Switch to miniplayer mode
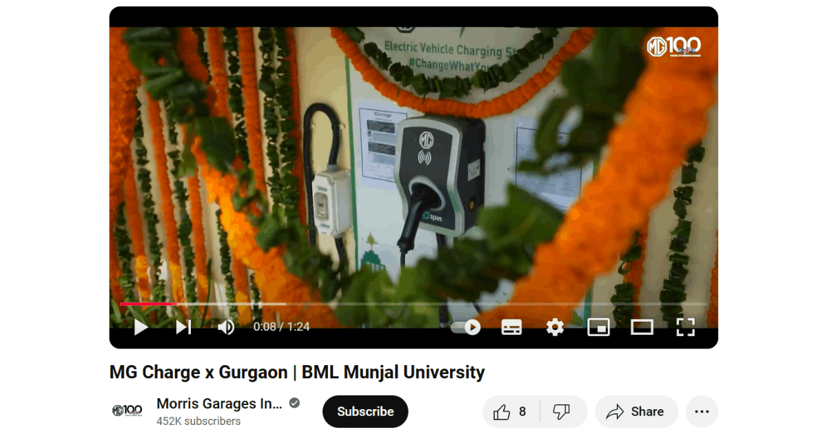The width and height of the screenshot is (827, 434). point(598,327)
